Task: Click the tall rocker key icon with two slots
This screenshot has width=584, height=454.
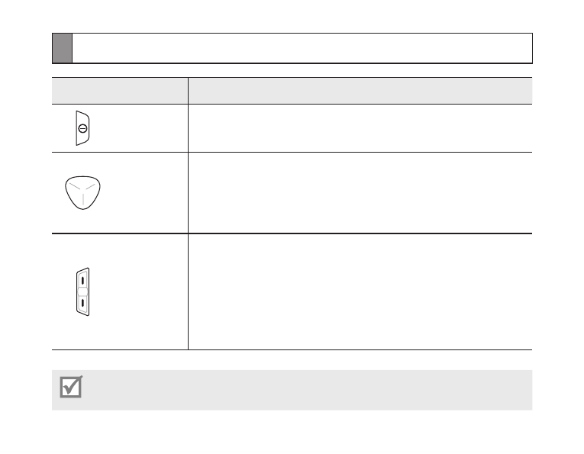Action: tap(82, 291)
